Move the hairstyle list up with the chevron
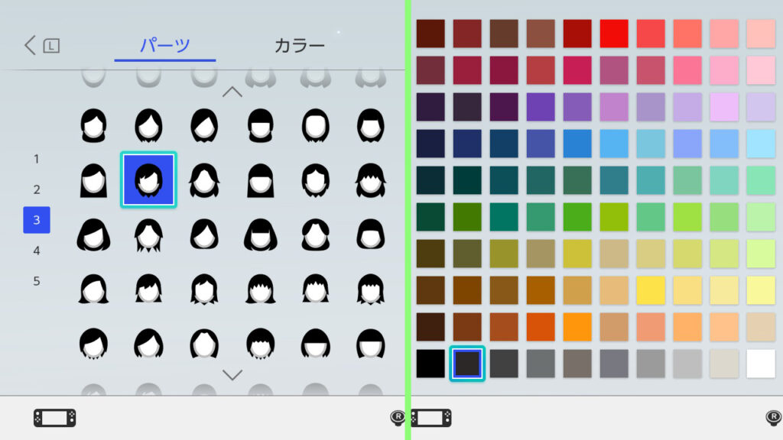The image size is (783, 440). click(x=232, y=92)
